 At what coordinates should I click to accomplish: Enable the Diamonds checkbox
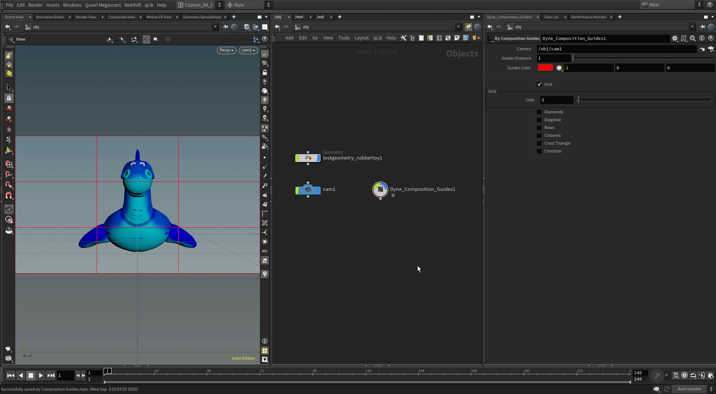coord(539,112)
